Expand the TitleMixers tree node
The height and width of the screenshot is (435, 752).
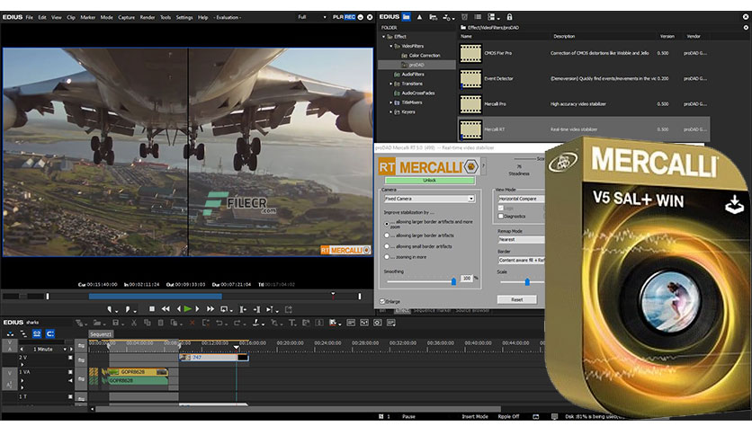[x=391, y=102]
